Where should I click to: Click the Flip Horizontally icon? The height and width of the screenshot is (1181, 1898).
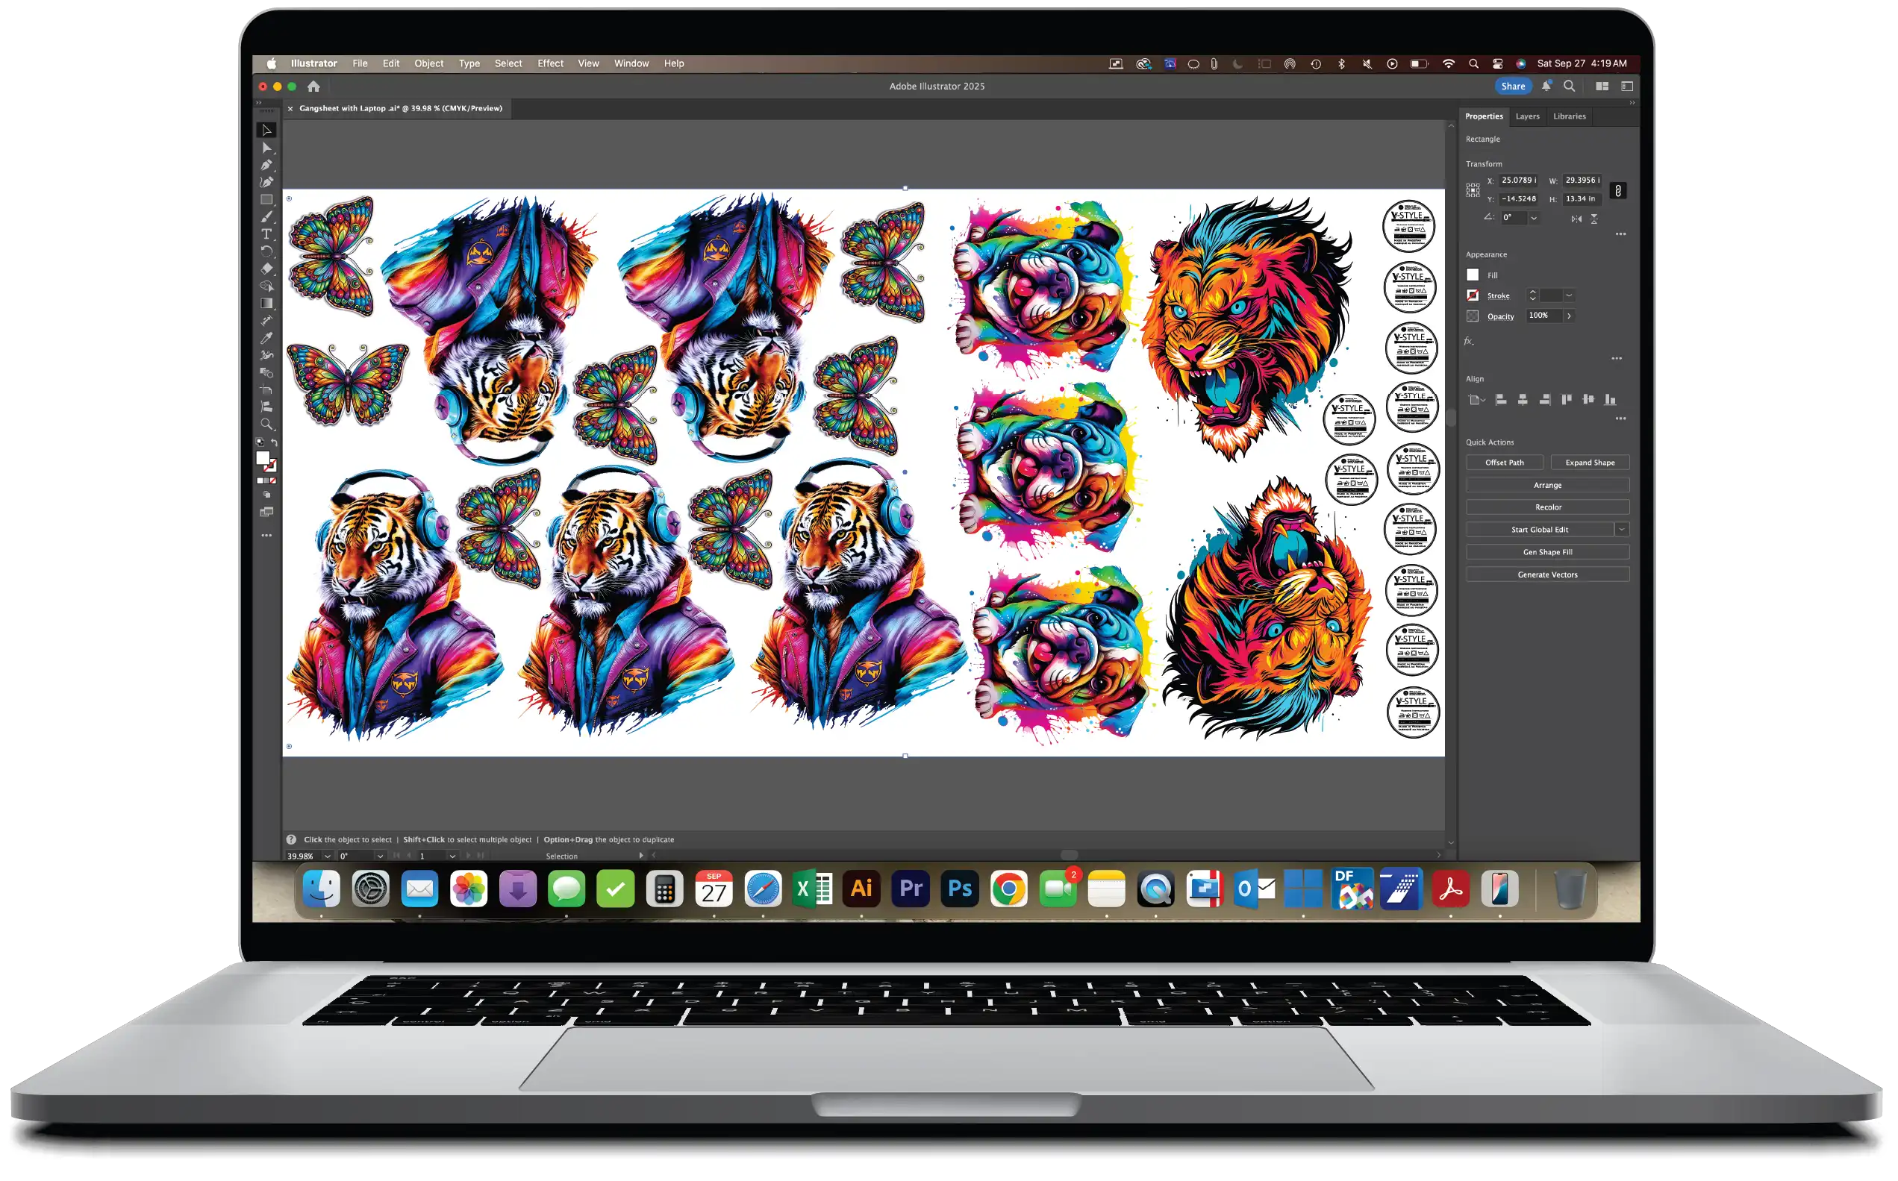[x=1576, y=219]
